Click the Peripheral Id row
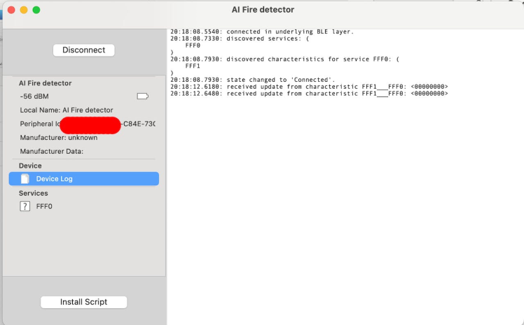The height and width of the screenshot is (325, 524). click(x=88, y=124)
